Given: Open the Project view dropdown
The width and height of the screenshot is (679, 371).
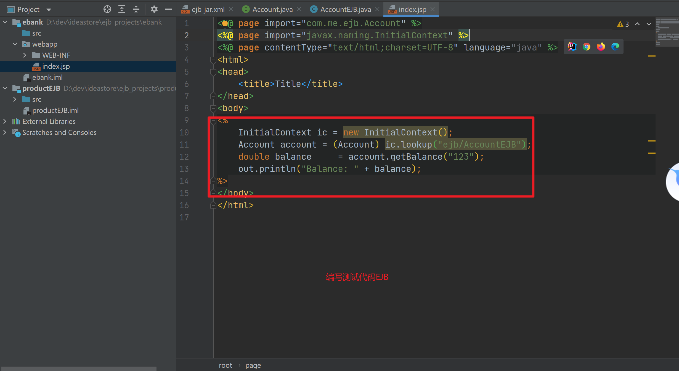Looking at the screenshot, I should [x=49, y=10].
